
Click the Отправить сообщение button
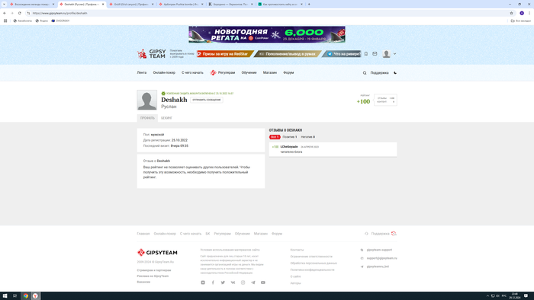(207, 100)
